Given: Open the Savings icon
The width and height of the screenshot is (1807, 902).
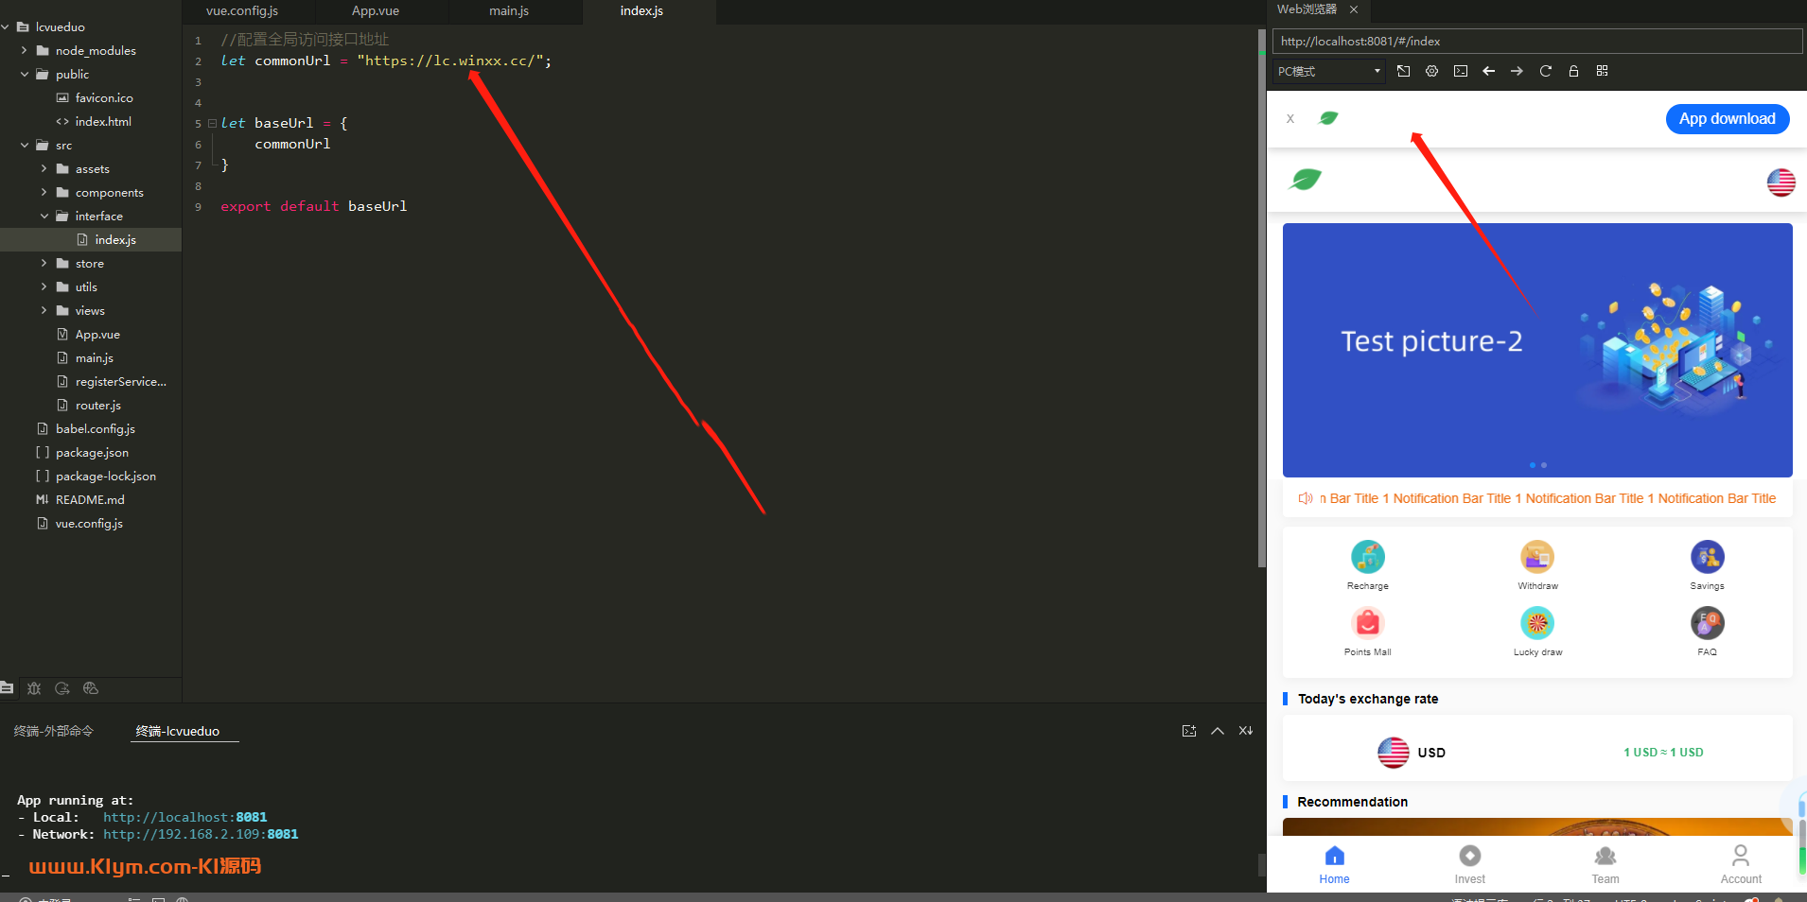Looking at the screenshot, I should click(x=1707, y=557).
